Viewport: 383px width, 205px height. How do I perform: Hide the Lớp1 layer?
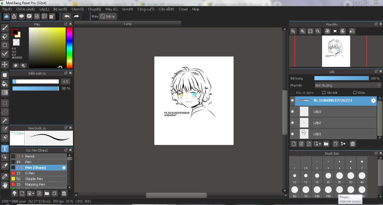[292, 134]
